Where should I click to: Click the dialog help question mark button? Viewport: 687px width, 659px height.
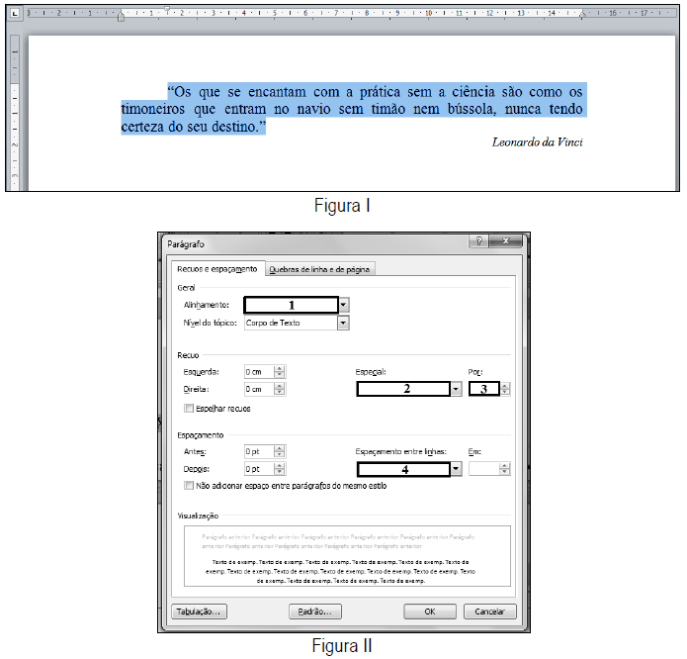479,241
